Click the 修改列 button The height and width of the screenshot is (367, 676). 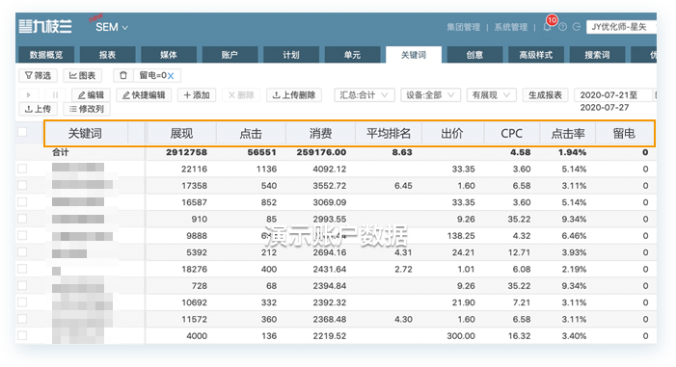click(x=87, y=109)
